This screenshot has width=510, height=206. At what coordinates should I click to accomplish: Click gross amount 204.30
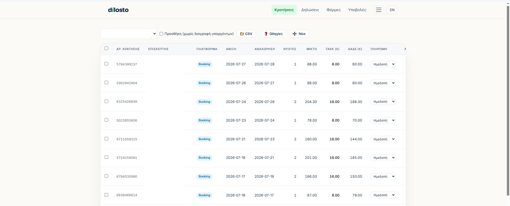coord(311,102)
